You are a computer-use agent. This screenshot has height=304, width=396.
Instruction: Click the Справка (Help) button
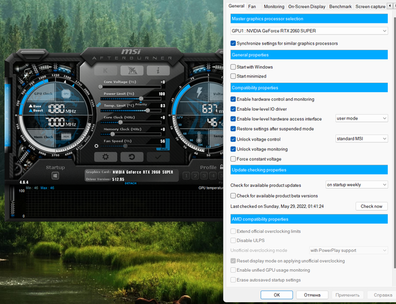(382, 295)
